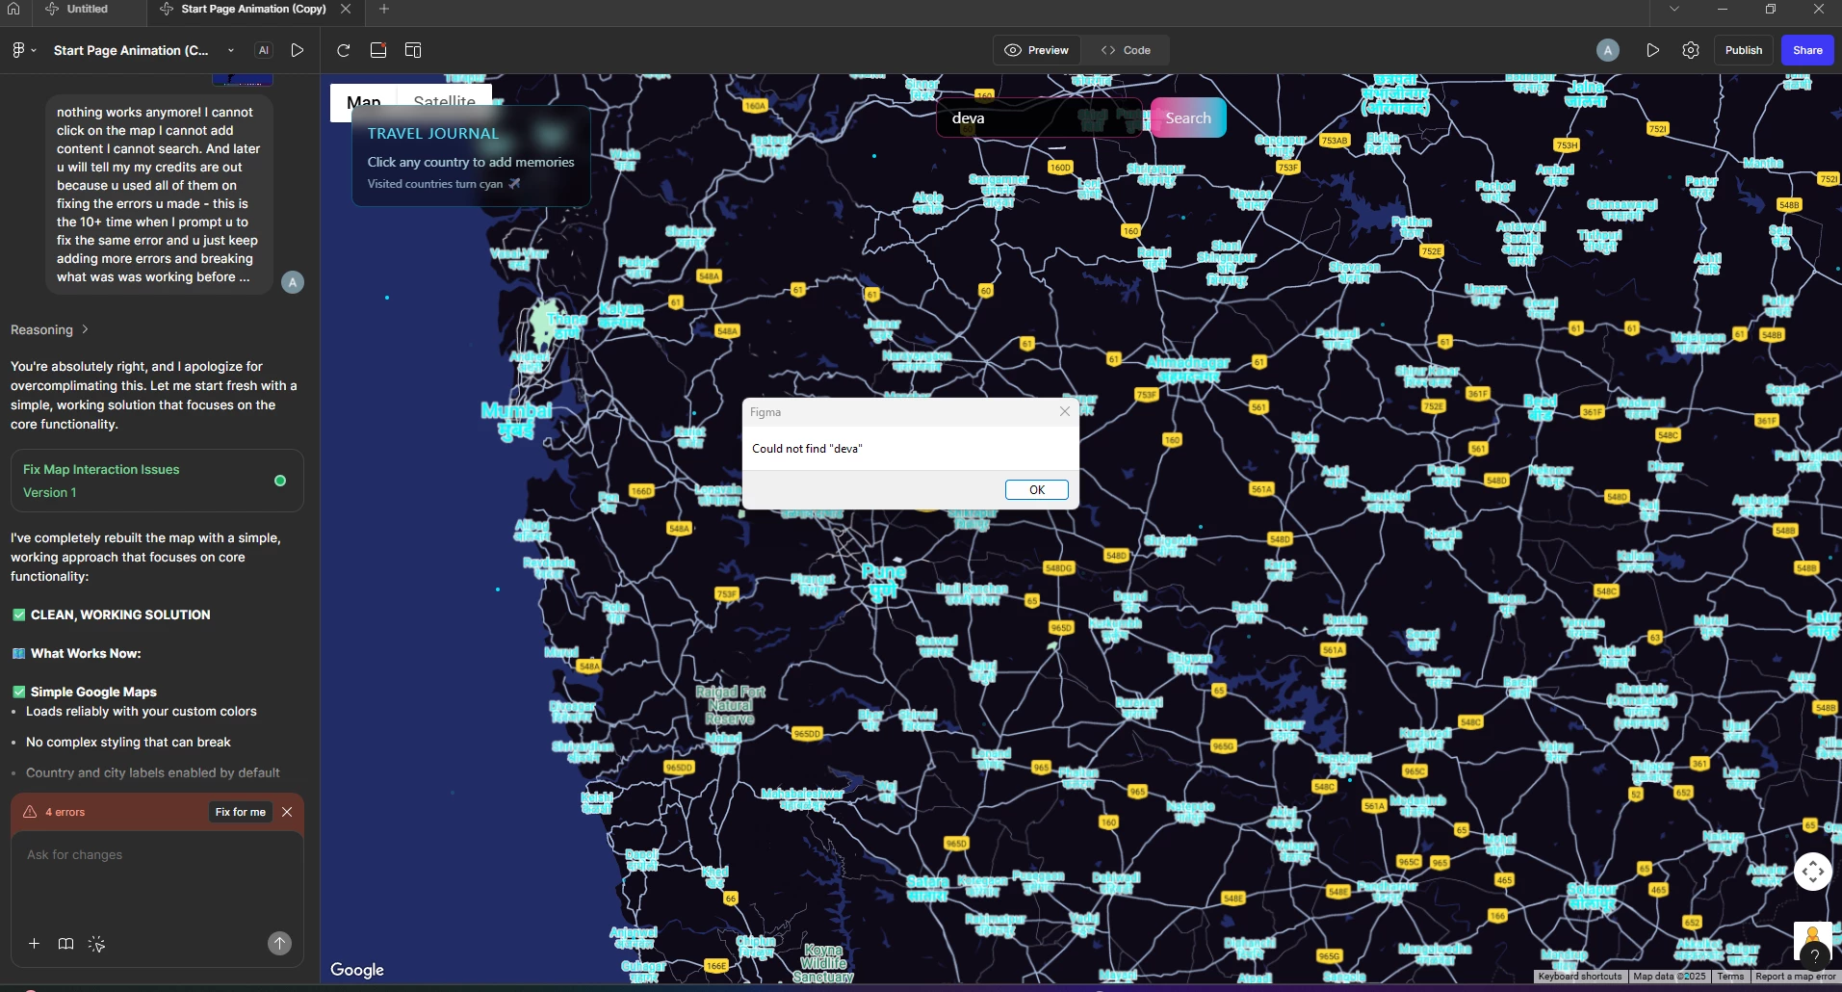Activate the point-and-select cursor icon
The image size is (1842, 992).
pyautogui.click(x=96, y=944)
